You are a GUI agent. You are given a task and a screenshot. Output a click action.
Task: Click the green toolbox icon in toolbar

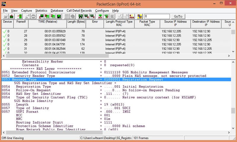[x=12, y=16]
